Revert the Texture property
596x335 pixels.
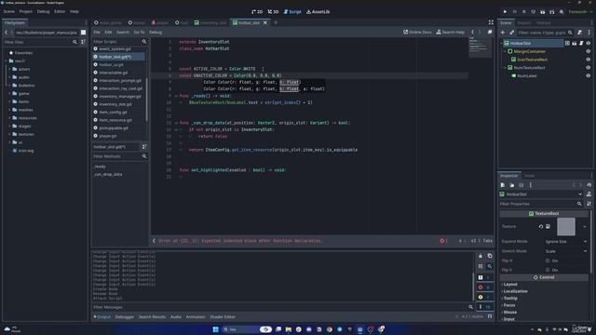tap(541, 227)
